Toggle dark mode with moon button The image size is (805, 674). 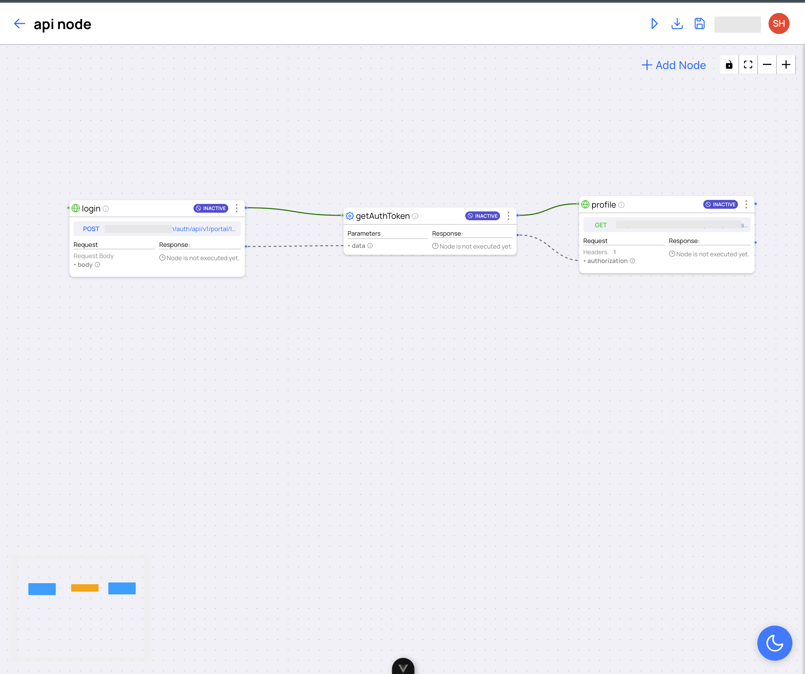tap(775, 643)
